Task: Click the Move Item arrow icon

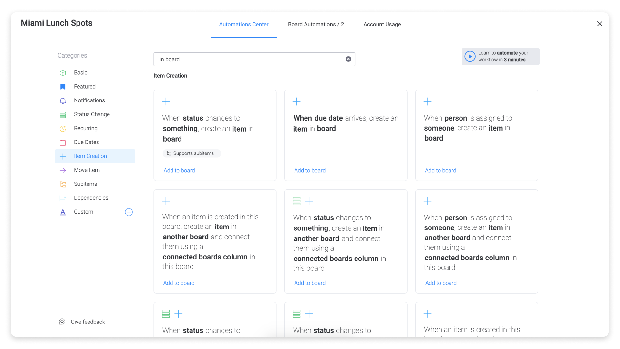Action: tap(63, 170)
